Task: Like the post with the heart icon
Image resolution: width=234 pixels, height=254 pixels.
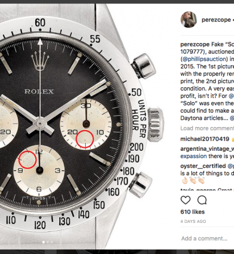Action: 186,200
